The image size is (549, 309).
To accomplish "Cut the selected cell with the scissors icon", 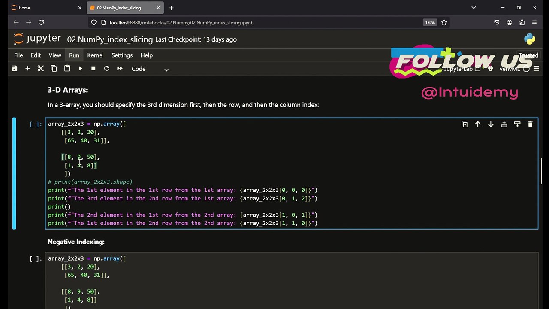I will (x=41, y=69).
